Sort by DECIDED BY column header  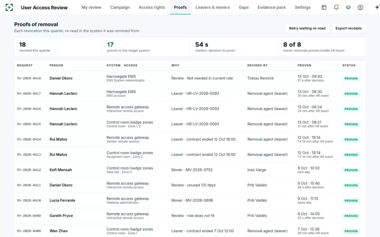(x=257, y=65)
